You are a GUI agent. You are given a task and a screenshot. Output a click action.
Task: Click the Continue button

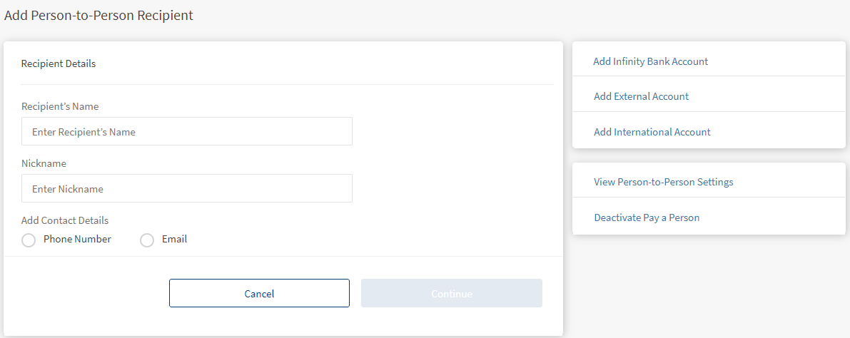click(x=451, y=294)
